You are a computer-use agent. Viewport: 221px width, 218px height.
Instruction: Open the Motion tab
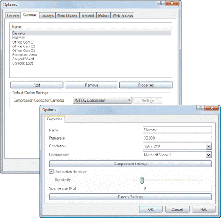103,15
